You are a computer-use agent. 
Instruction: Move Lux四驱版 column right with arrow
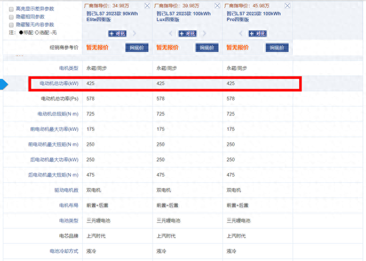click(x=205, y=34)
